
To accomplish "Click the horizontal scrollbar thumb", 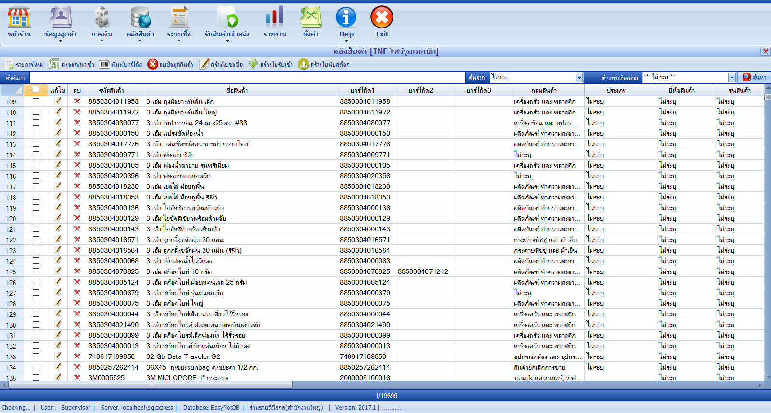I will point(150,385).
